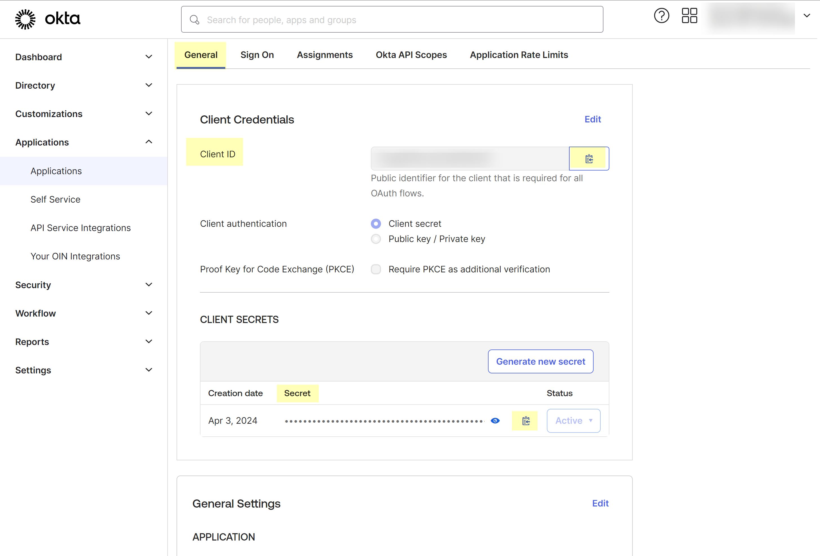Copy the client secret to clipboard
Viewport: 820px width, 556px height.
tap(525, 421)
